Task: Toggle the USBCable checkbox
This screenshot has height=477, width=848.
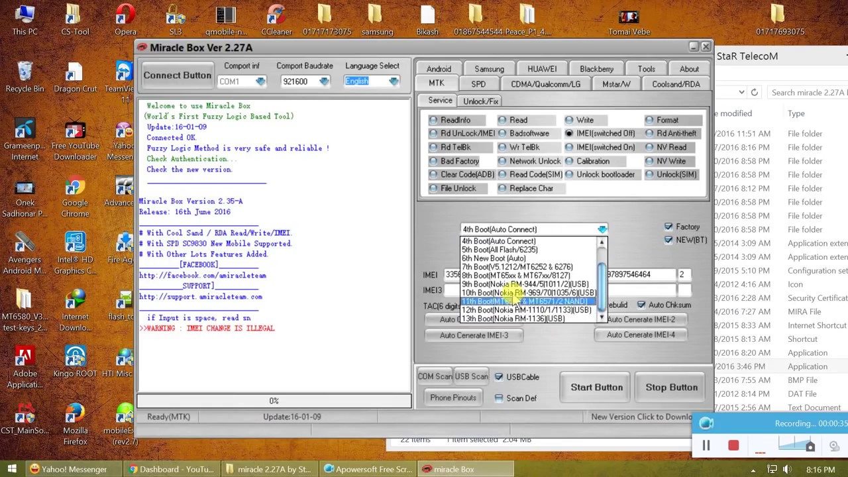Action: tap(499, 377)
